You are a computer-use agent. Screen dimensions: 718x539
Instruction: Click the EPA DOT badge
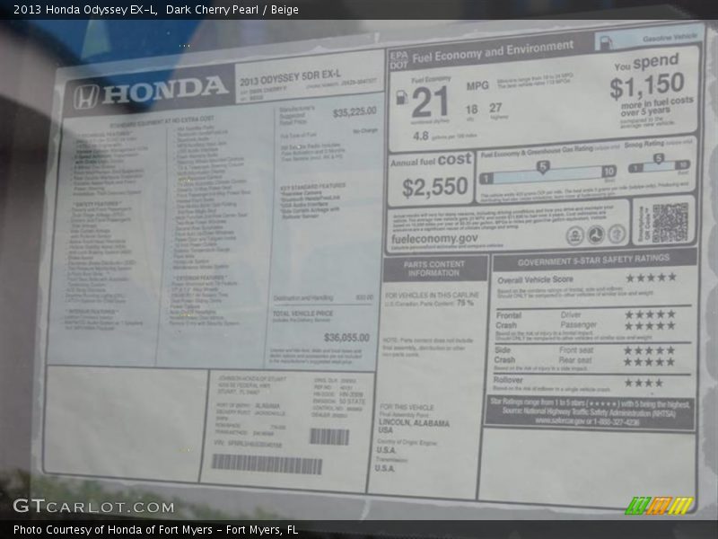(398, 60)
